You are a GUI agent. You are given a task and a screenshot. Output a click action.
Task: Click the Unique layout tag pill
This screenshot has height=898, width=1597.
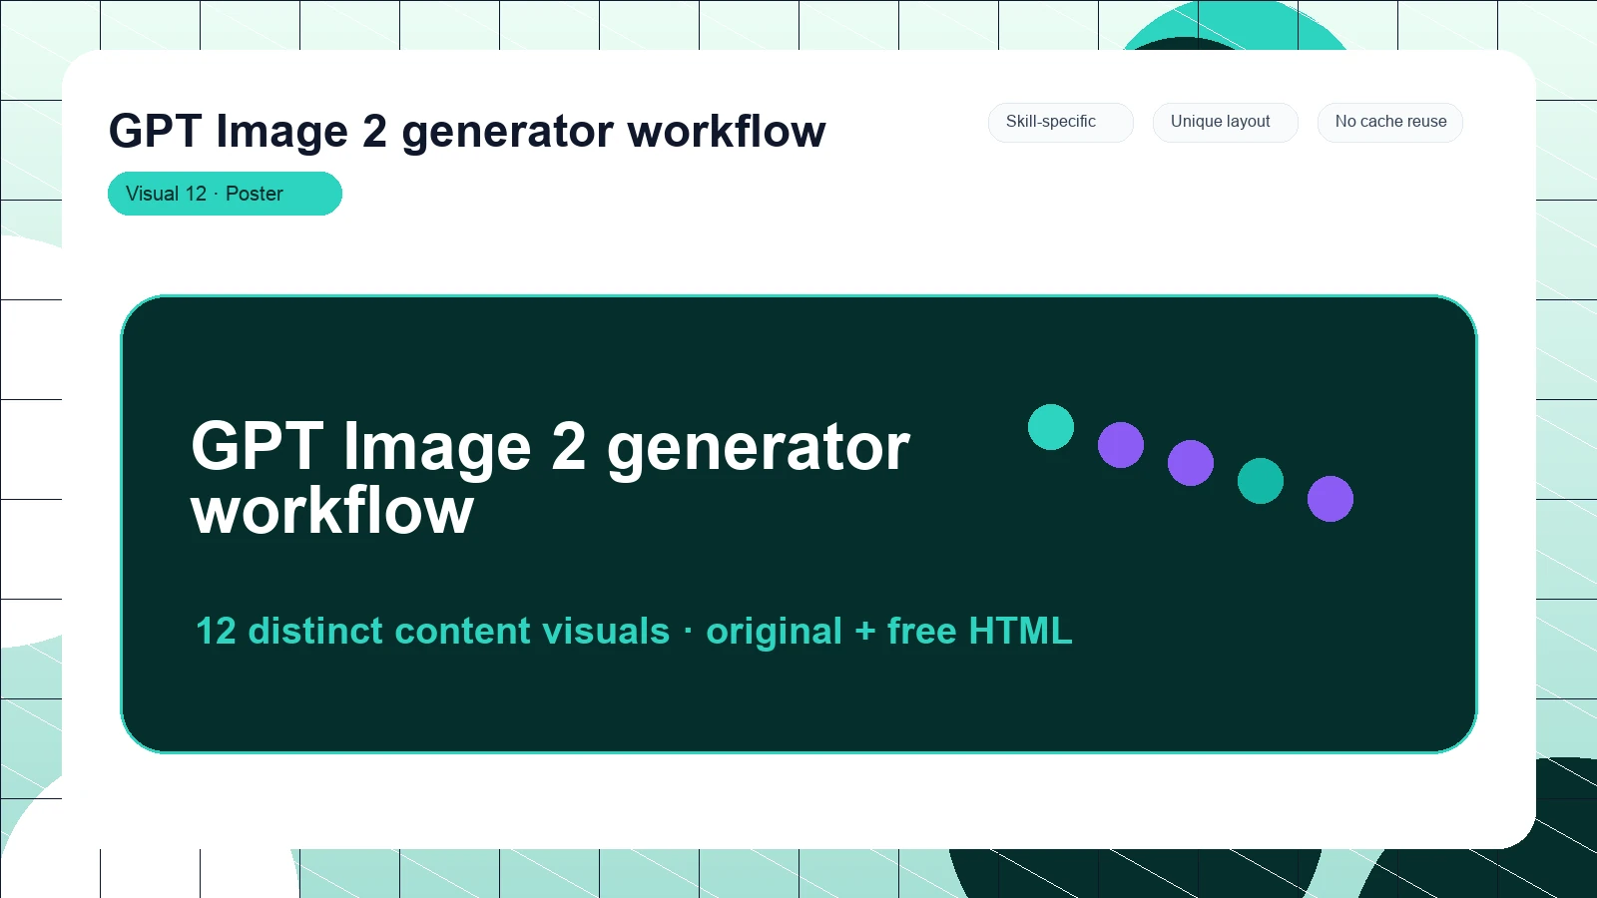coord(1225,122)
